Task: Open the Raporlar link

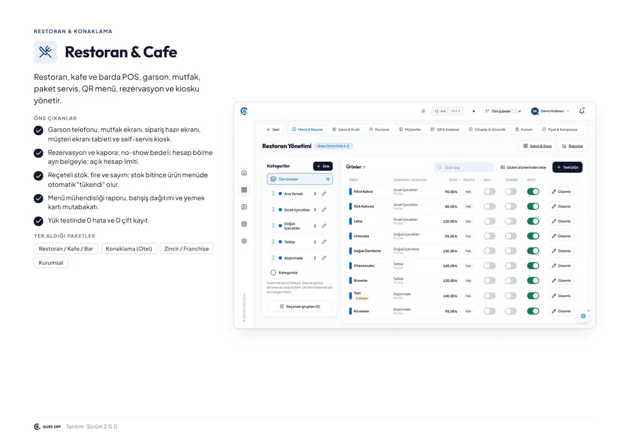Action: coord(573,146)
